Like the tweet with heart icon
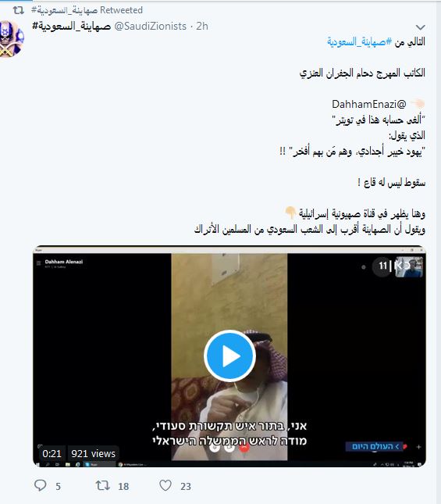The width and height of the screenshot is (441, 504). tap(165, 485)
